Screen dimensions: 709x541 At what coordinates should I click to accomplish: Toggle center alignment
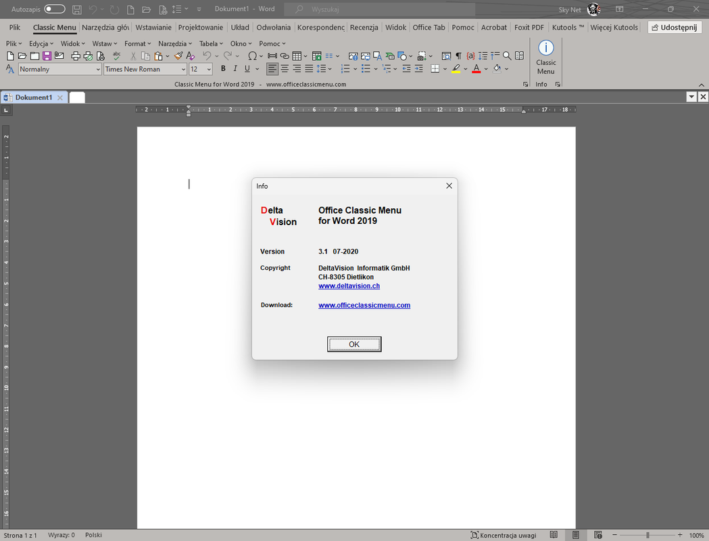285,69
